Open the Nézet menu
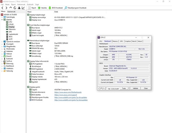 point(7,5)
